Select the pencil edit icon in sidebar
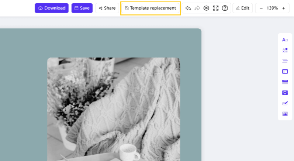 [285, 103]
